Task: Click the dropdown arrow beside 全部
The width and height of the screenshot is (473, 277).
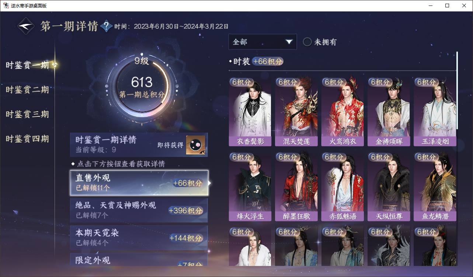Action: 289,42
